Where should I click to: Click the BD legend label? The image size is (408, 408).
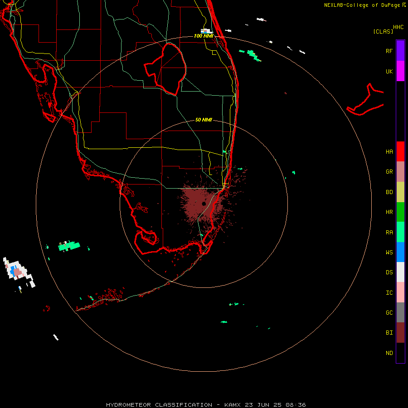[389, 192]
